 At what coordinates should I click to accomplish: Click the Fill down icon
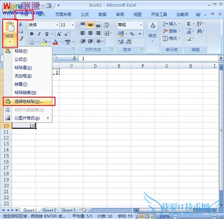coord(189,31)
